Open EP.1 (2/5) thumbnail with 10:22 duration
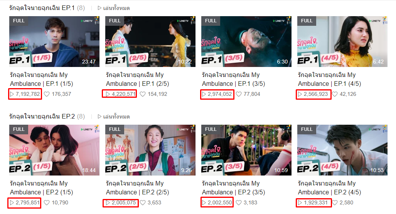 click(150, 42)
